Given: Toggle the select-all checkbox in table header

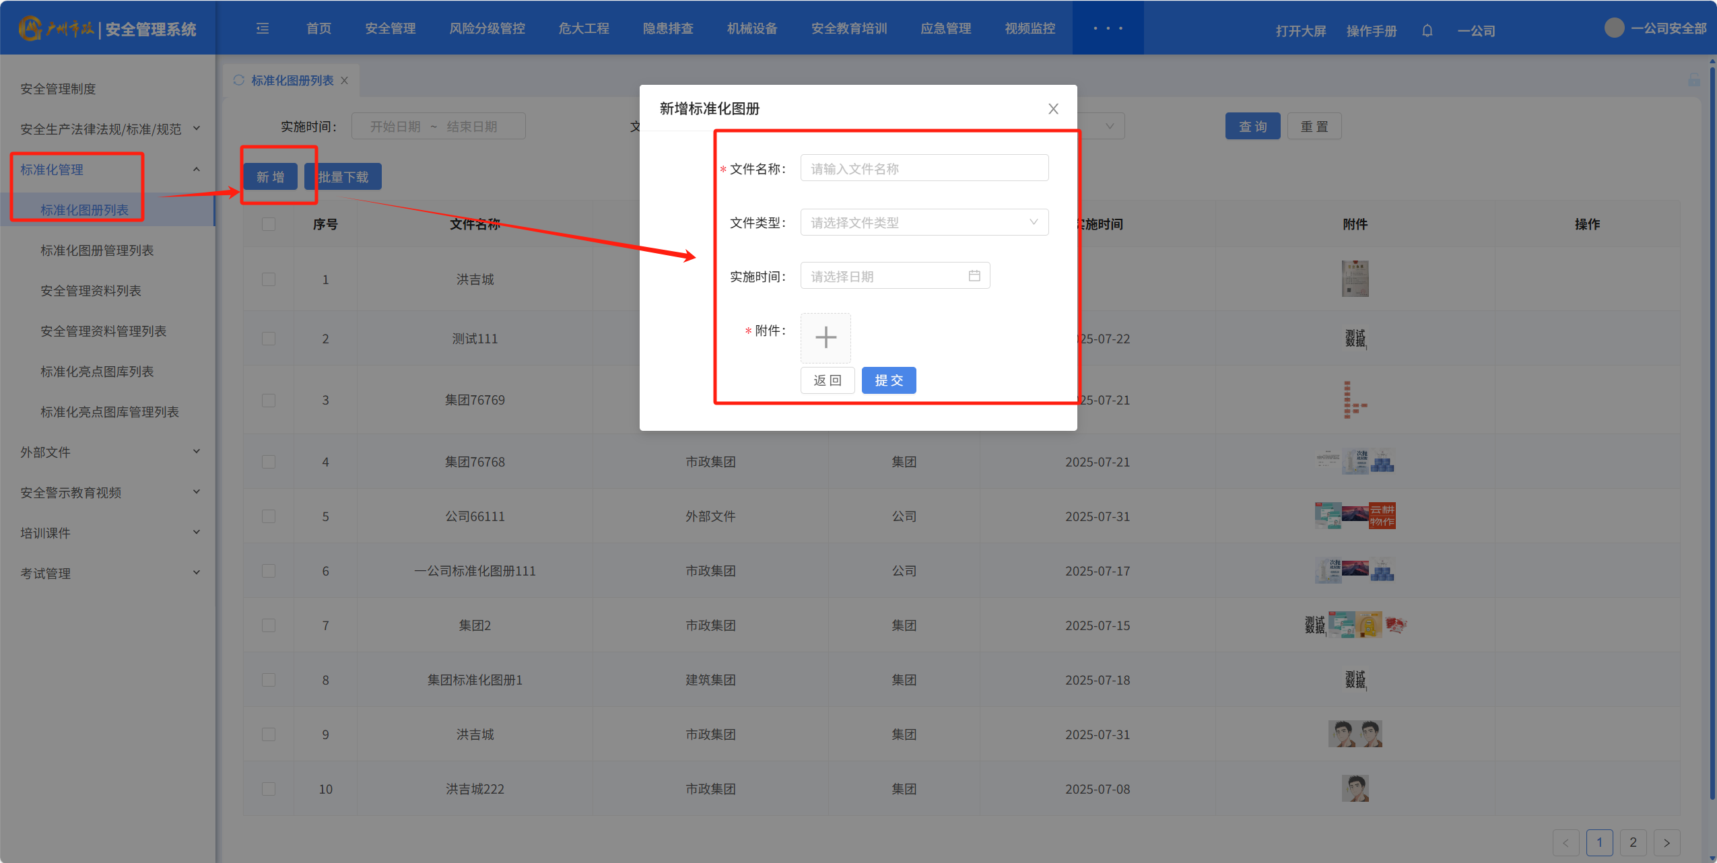Looking at the screenshot, I should [x=269, y=224].
